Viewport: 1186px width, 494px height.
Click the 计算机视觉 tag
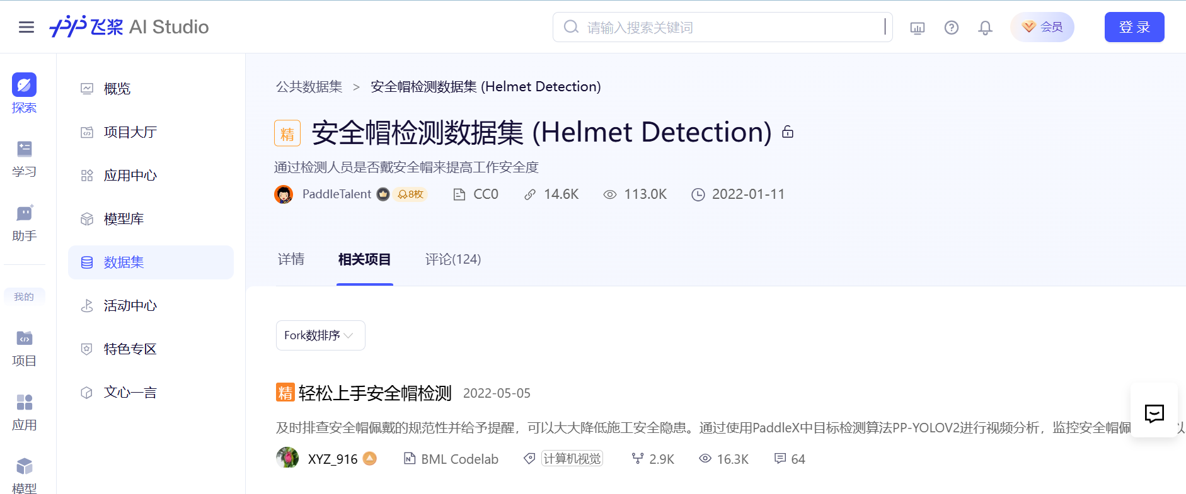572,459
